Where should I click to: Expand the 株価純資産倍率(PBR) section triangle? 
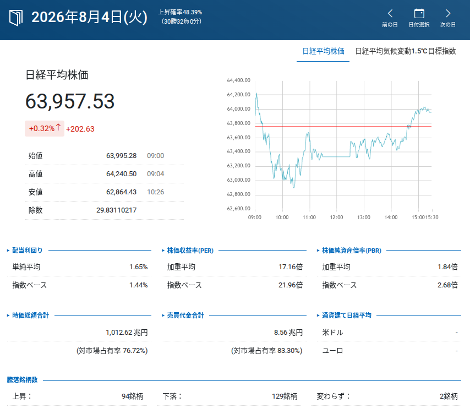(318, 251)
